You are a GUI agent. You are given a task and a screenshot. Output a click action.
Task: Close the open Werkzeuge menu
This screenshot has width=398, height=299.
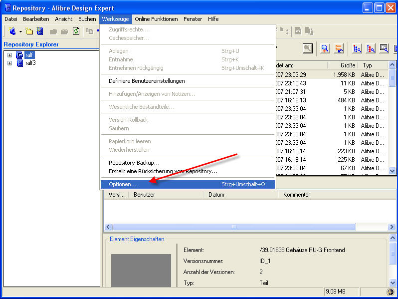click(x=116, y=19)
